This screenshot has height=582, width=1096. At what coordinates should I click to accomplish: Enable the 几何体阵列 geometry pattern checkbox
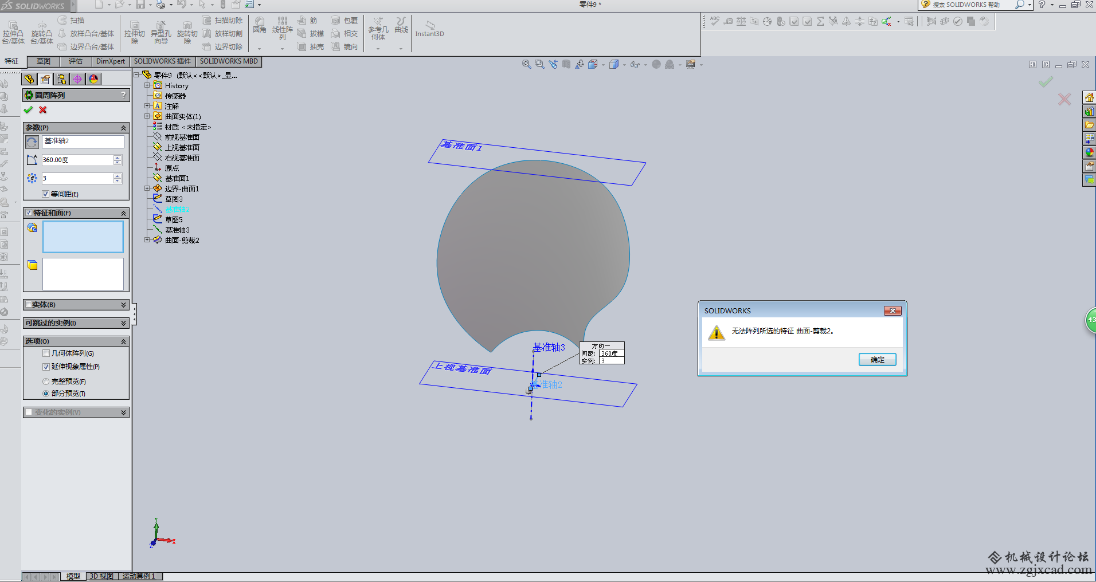46,353
